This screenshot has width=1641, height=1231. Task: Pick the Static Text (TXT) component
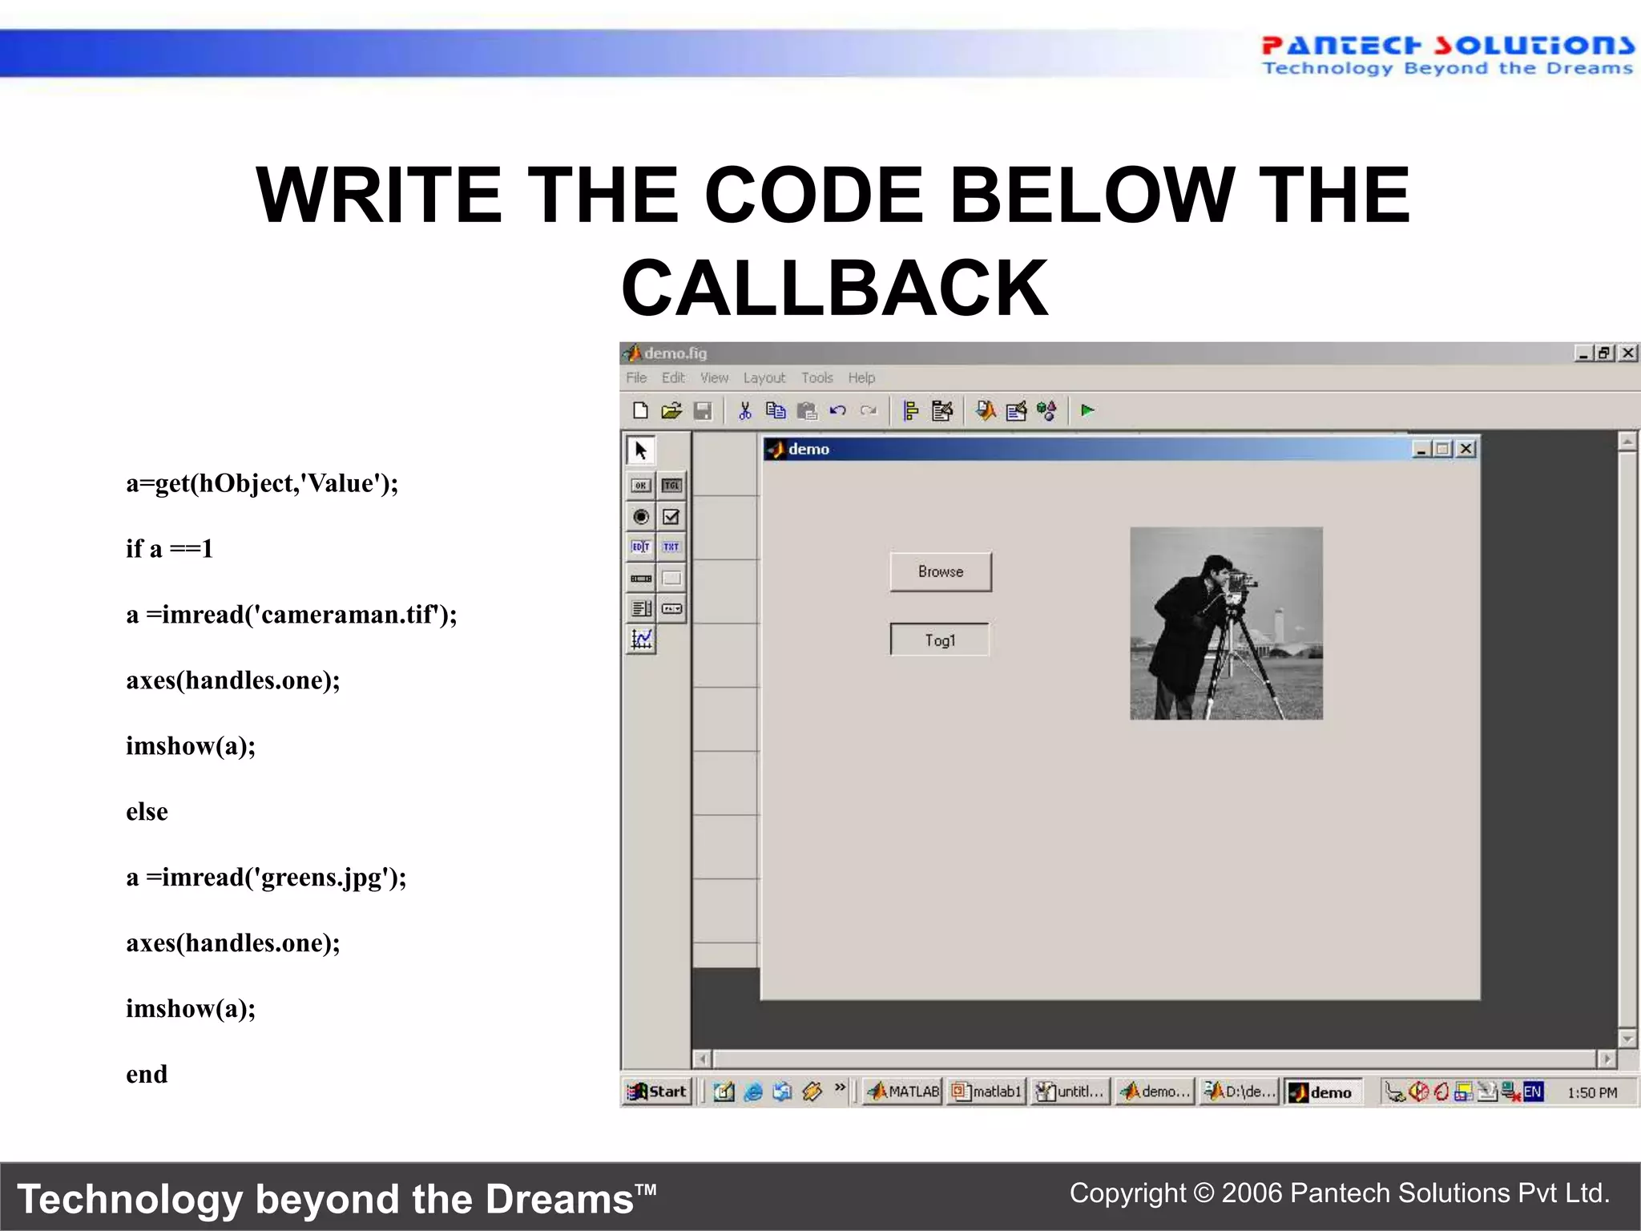pyautogui.click(x=671, y=547)
